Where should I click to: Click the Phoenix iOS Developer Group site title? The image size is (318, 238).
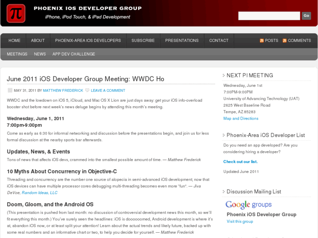click(87, 8)
